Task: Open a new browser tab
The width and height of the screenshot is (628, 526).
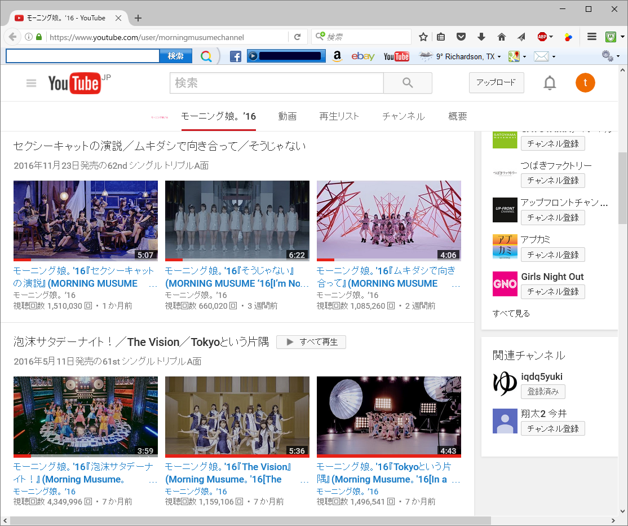Action: [x=138, y=18]
